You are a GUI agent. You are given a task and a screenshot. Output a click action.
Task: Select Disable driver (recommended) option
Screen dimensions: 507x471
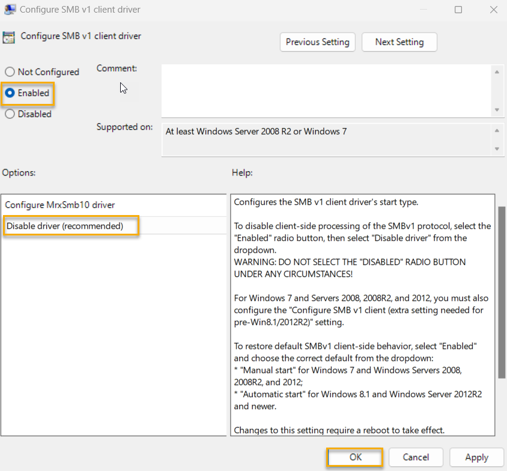click(x=69, y=226)
